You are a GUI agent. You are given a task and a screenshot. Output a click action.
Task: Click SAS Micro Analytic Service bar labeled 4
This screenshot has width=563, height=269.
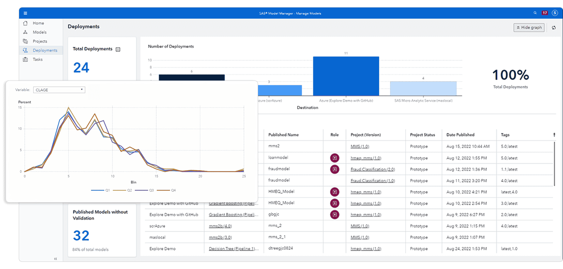coord(423,88)
